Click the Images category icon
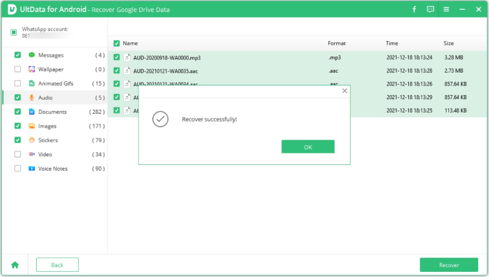This screenshot has height=277, width=489. [31, 126]
